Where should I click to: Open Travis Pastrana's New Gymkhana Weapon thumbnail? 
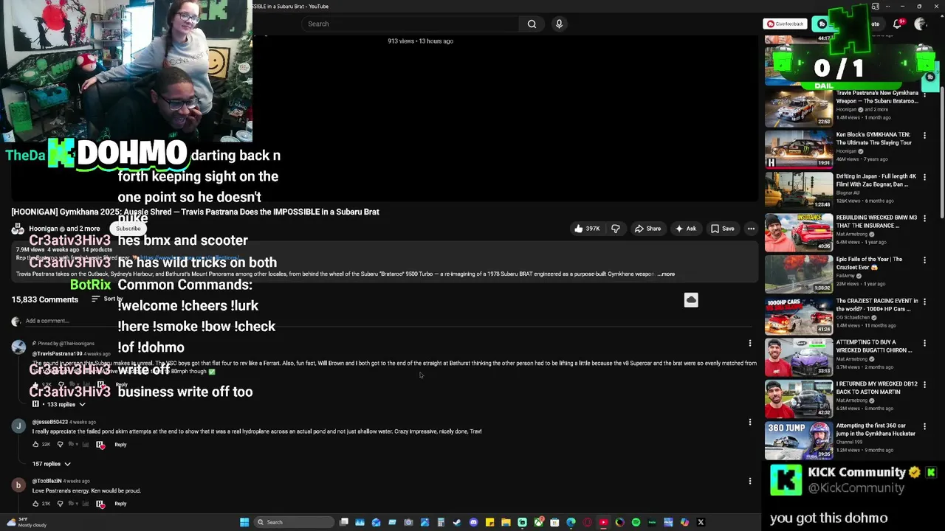click(x=799, y=108)
